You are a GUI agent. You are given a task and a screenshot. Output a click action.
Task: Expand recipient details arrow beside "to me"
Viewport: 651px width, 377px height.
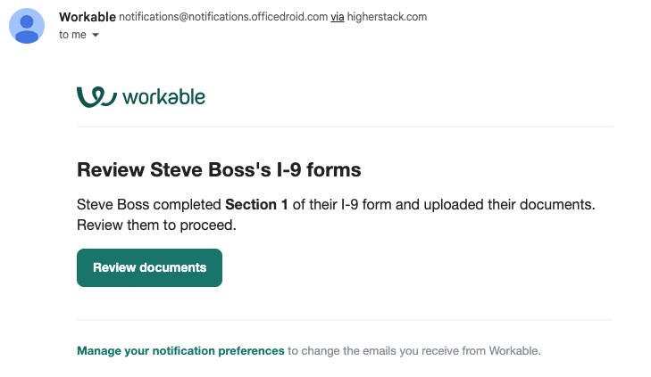96,35
